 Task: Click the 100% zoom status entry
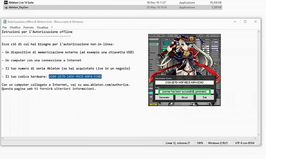[200, 143]
